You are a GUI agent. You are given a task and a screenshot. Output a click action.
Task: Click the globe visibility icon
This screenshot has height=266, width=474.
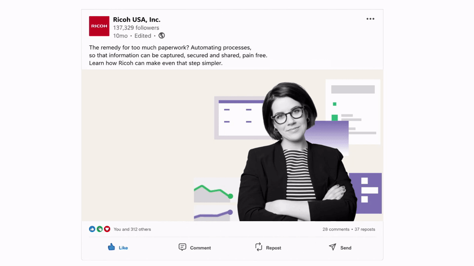click(162, 35)
